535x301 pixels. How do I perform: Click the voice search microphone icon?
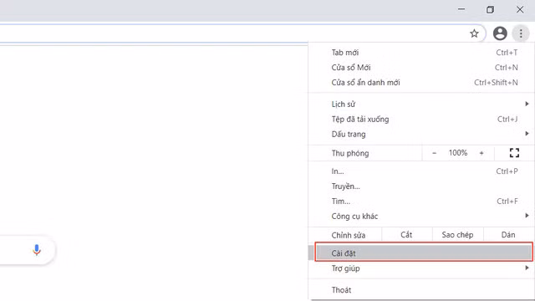[37, 250]
